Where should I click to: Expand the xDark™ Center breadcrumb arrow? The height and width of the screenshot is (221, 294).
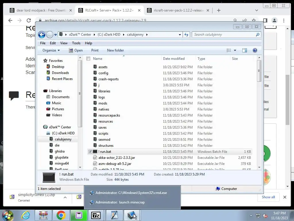[x=94, y=35]
